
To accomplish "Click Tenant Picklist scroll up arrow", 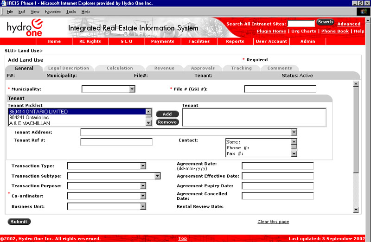I will coord(148,112).
